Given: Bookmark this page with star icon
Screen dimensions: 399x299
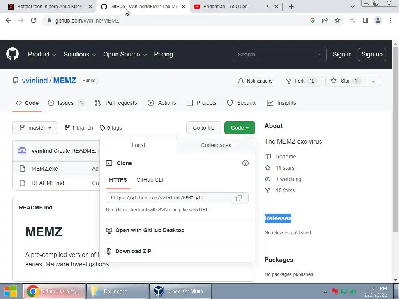Looking at the screenshot, I should click(x=337, y=20).
